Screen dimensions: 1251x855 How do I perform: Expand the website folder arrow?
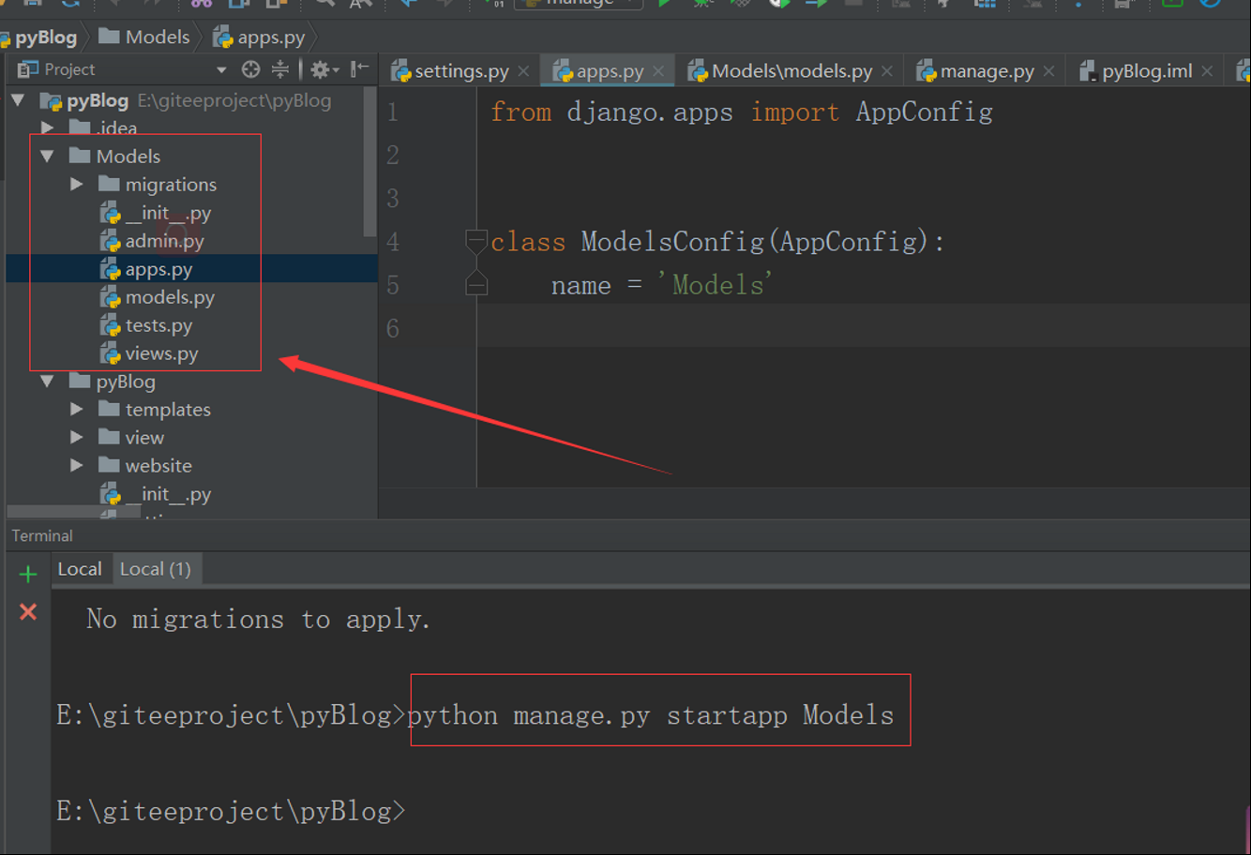tap(77, 466)
